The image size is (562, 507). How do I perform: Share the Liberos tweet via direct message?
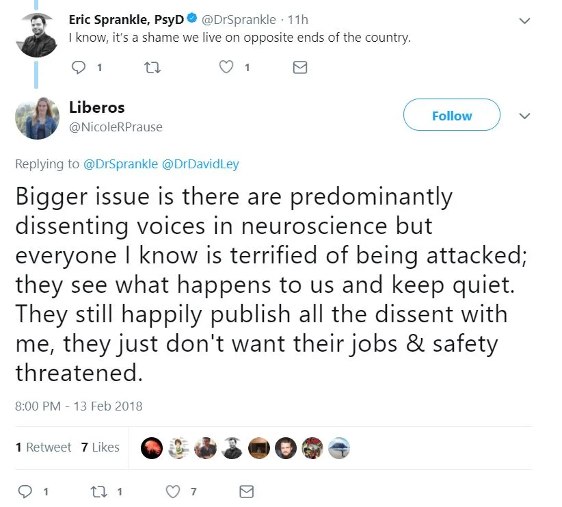coord(247,491)
